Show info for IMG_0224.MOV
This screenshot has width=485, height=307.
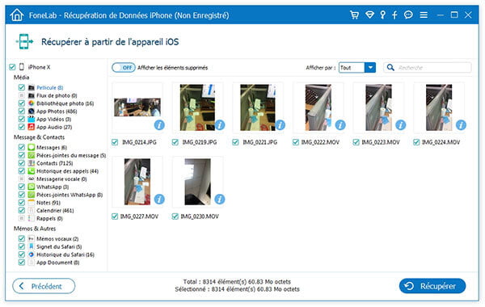tap(461, 125)
